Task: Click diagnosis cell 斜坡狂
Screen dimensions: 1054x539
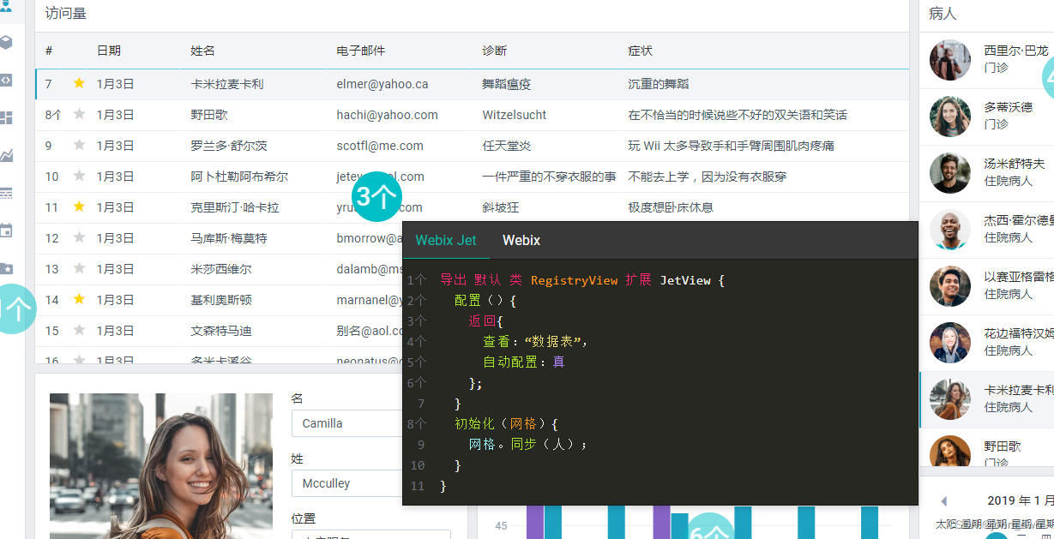Action: click(x=501, y=207)
